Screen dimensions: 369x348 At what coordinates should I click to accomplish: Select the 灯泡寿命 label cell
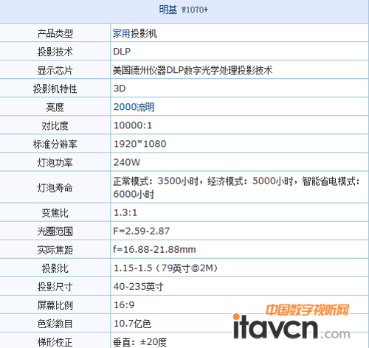pyautogui.click(x=55, y=187)
